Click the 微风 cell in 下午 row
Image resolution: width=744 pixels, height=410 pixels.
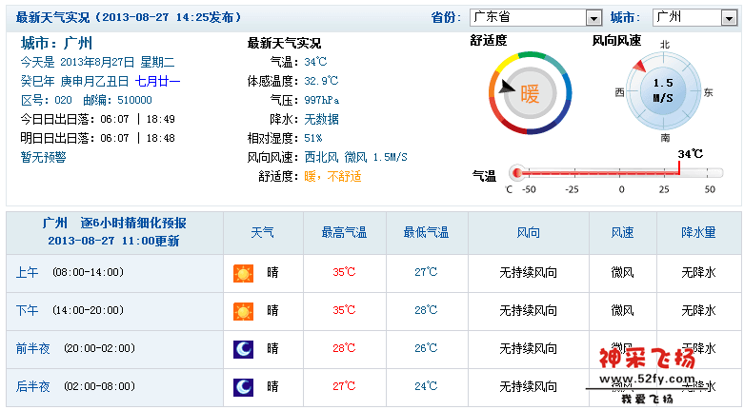622,310
